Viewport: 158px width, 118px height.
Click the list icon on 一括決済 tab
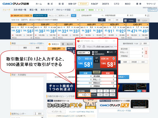click(x=63, y=44)
